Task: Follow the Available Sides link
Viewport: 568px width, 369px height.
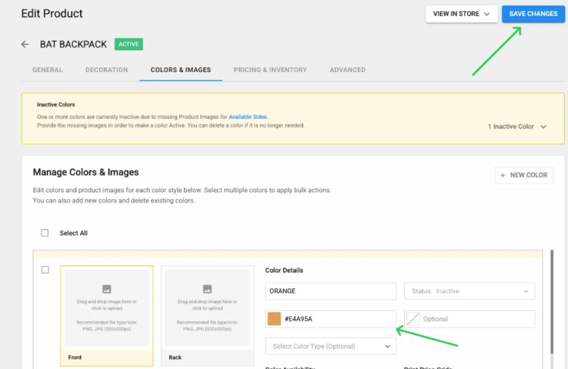Action: (x=248, y=117)
